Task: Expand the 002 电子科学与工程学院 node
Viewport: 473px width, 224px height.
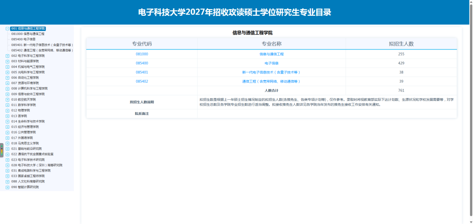Action: coord(7,56)
